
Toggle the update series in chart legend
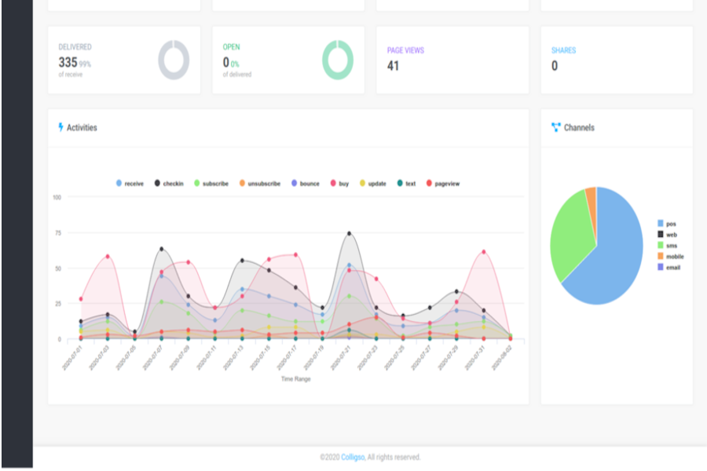(x=373, y=184)
